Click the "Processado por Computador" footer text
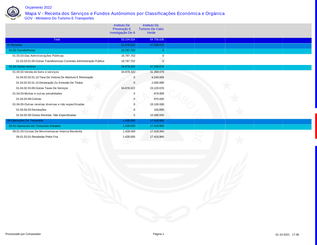The width and height of the screenshot is (317, 245). 23,234
